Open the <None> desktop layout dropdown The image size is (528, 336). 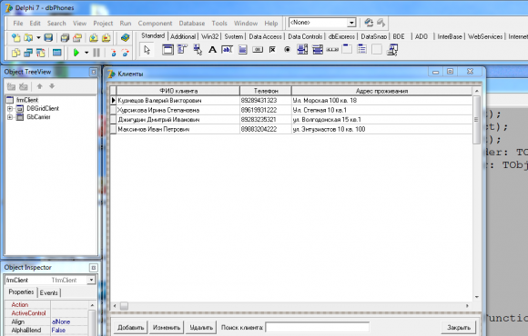(x=351, y=23)
